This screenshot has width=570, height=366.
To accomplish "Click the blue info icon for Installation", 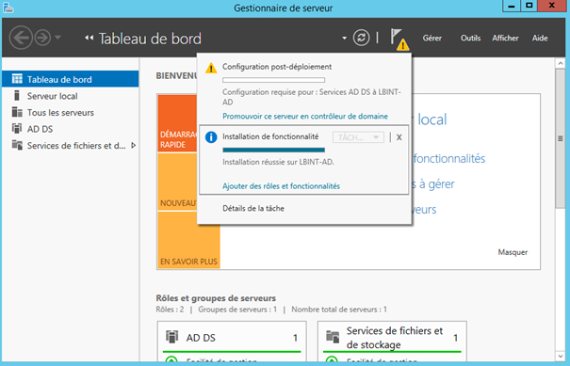I will pos(211,137).
